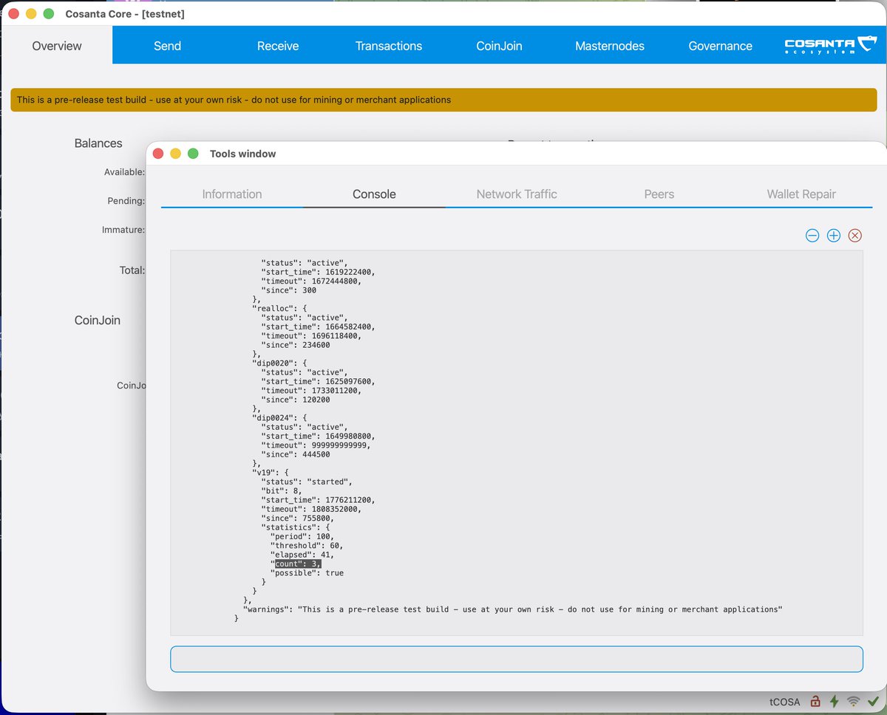Click the green lightning bolt status icon
Screen dimensions: 887x715
pos(835,701)
